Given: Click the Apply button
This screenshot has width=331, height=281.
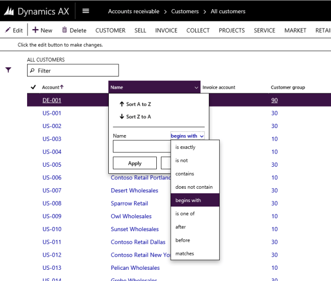Looking at the screenshot, I should click(x=134, y=163).
